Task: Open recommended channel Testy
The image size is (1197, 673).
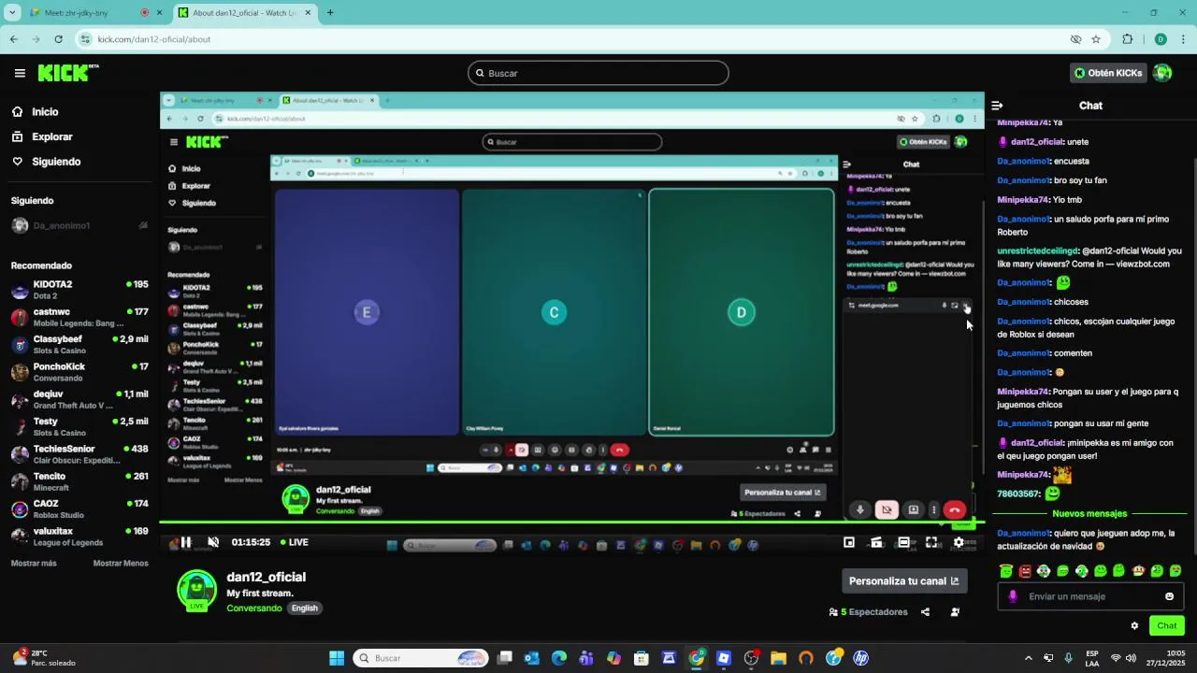Action: [79, 426]
